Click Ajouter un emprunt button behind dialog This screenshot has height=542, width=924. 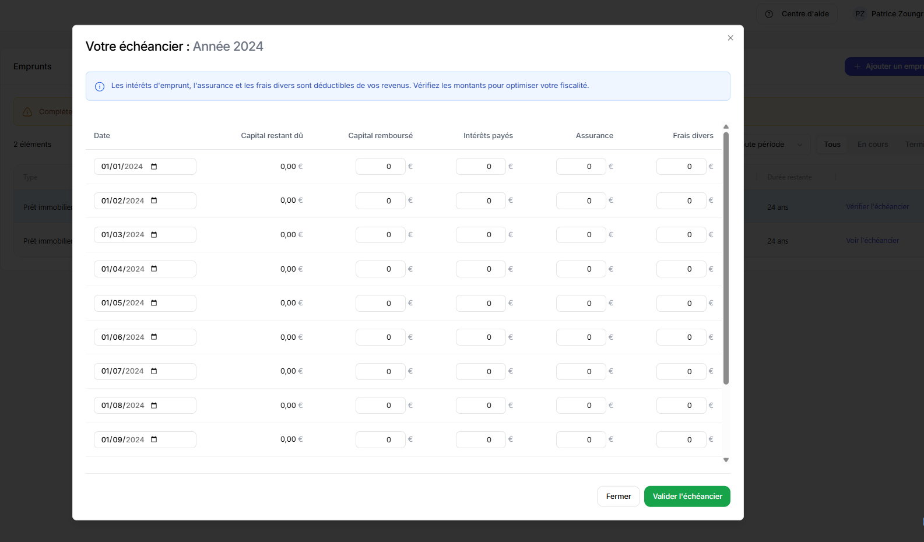point(884,66)
